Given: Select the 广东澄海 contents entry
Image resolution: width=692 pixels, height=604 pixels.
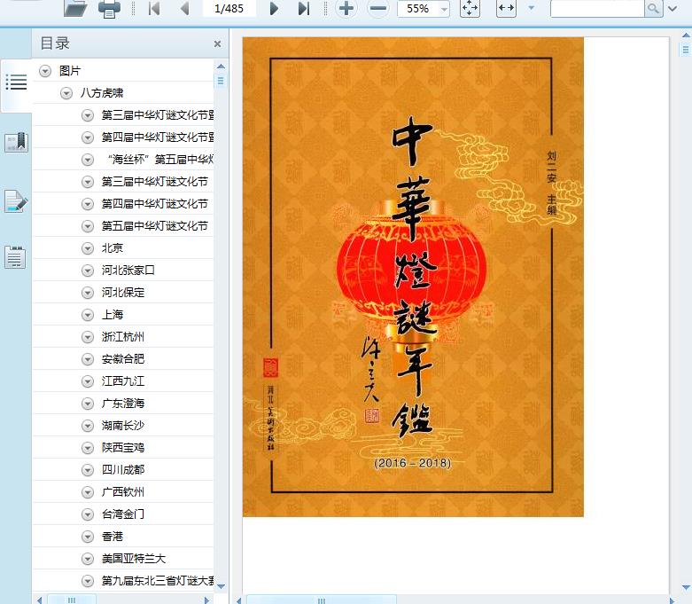Looking at the screenshot, I should pyautogui.click(x=123, y=403).
